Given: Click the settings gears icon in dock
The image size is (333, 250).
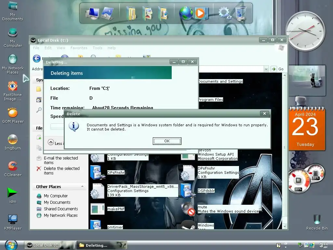Looking at the screenshot, I should (x=225, y=13).
